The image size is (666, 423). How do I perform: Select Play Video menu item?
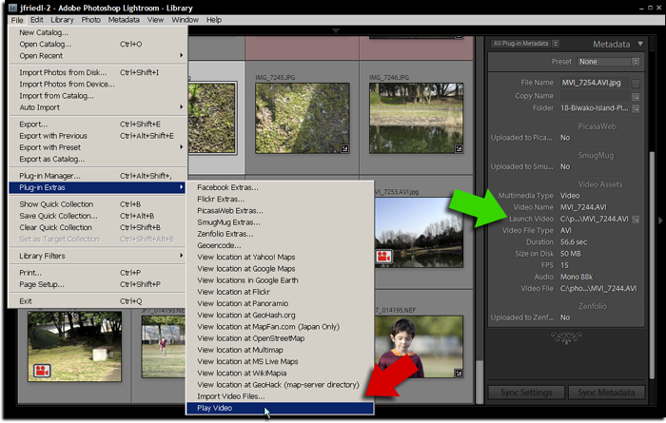click(280, 408)
